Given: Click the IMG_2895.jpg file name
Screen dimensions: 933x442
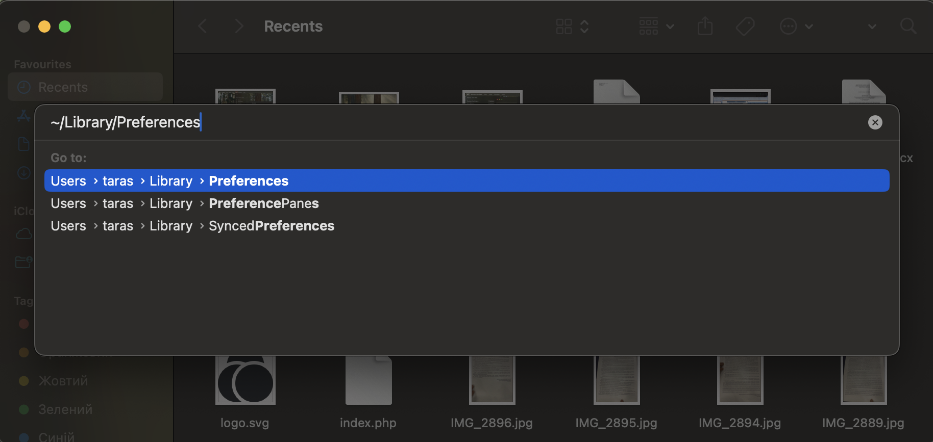Looking at the screenshot, I should point(616,423).
